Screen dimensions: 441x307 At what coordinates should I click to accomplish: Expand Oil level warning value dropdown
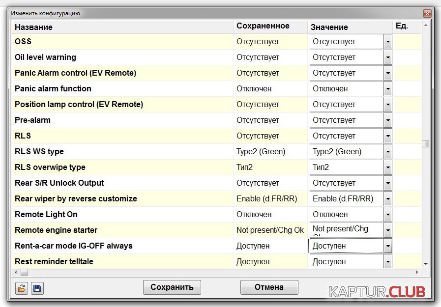point(387,57)
